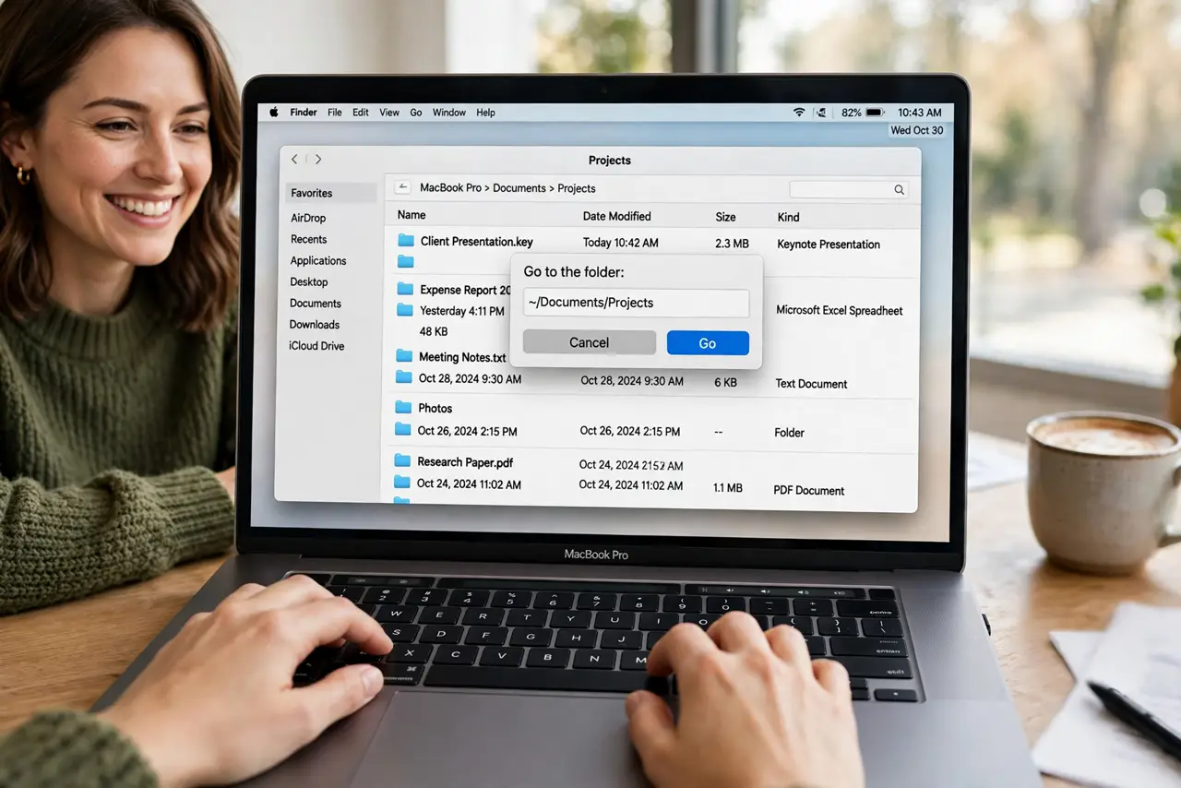Open the Go menu in menu bar

pyautogui.click(x=416, y=113)
